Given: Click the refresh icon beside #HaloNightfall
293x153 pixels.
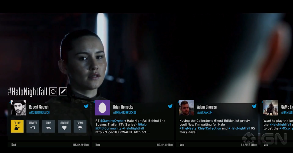Looking at the screenshot, I should tap(53, 92).
